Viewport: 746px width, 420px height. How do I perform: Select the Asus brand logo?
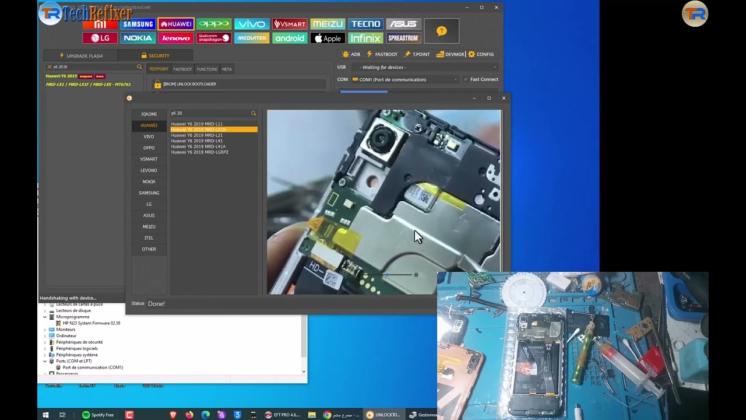point(403,24)
